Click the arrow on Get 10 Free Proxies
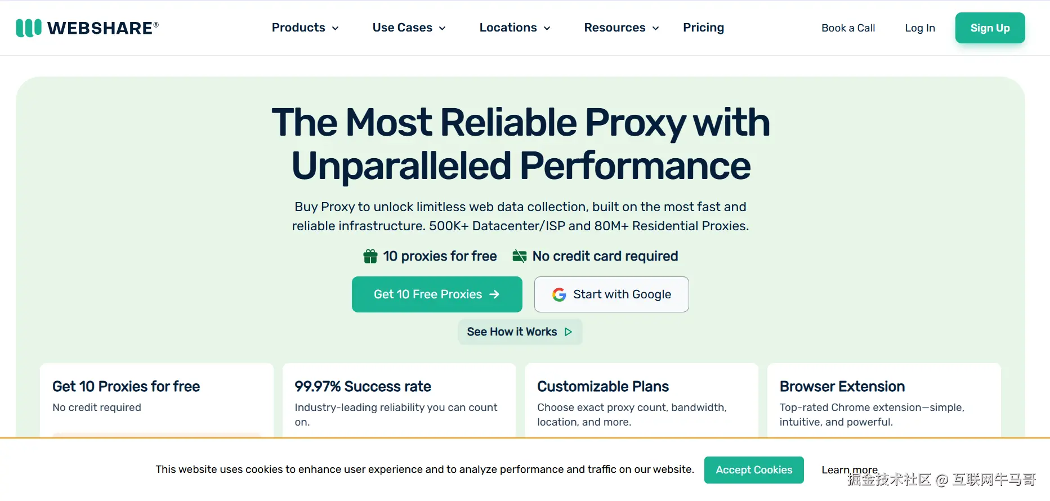Viewport: 1050px width, 501px height. [x=494, y=294]
